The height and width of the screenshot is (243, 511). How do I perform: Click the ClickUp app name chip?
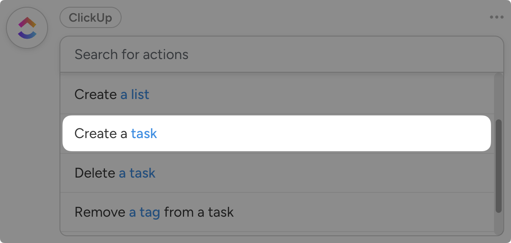click(x=90, y=18)
